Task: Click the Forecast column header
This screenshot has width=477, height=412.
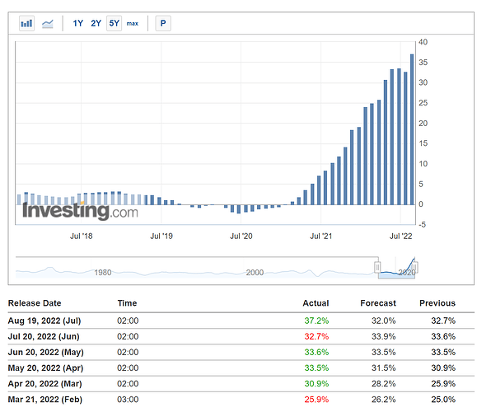Action: pos(378,303)
